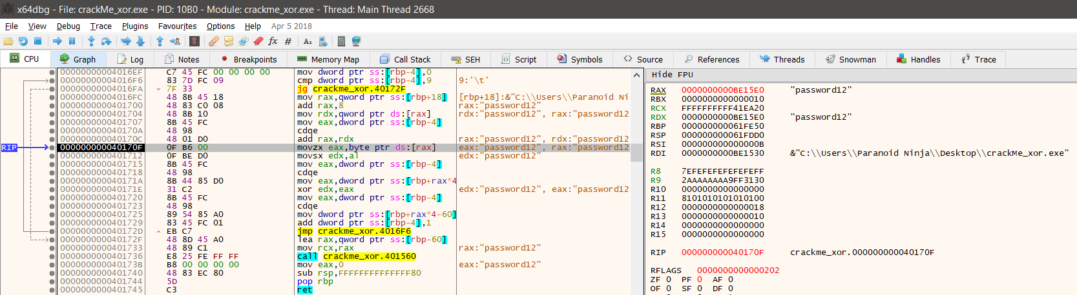Open the Comments speech-bubble icon

coord(229,41)
